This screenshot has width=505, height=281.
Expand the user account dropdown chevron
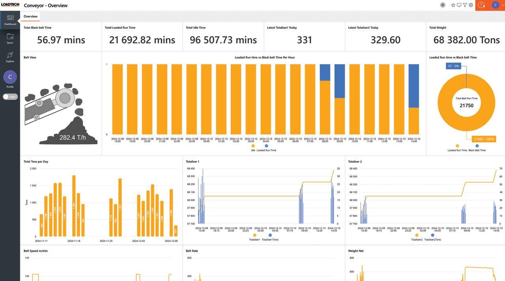tap(502, 5)
